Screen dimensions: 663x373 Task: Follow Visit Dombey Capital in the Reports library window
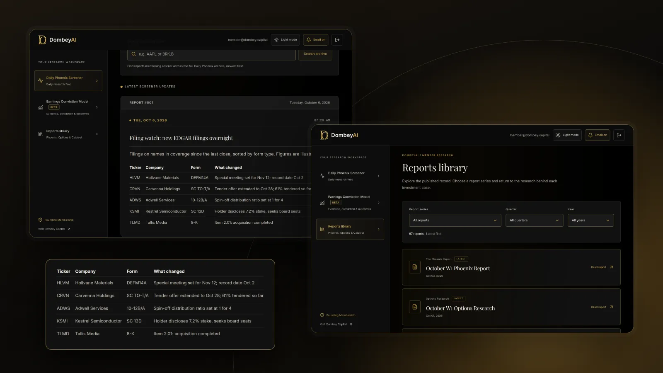click(336, 324)
